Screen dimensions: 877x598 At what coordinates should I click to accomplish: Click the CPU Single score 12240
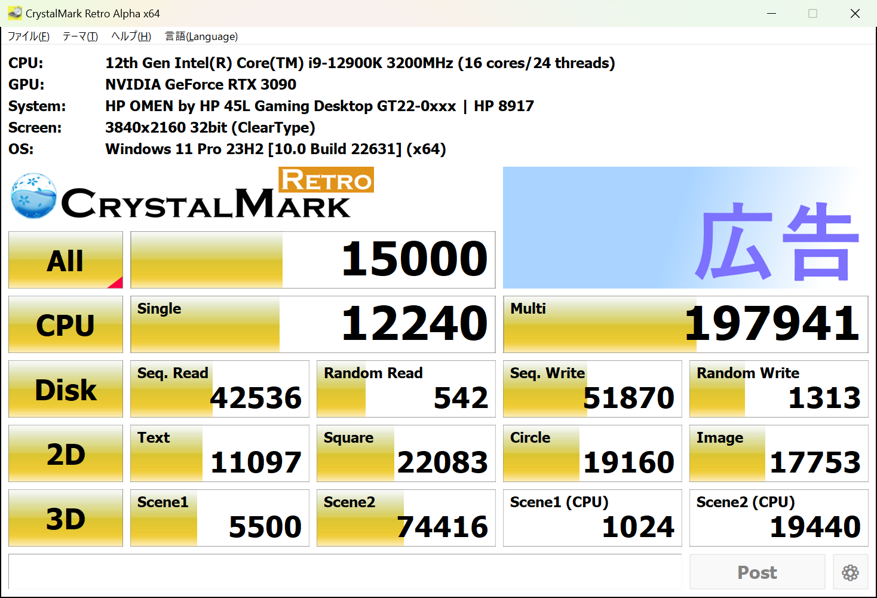313,324
